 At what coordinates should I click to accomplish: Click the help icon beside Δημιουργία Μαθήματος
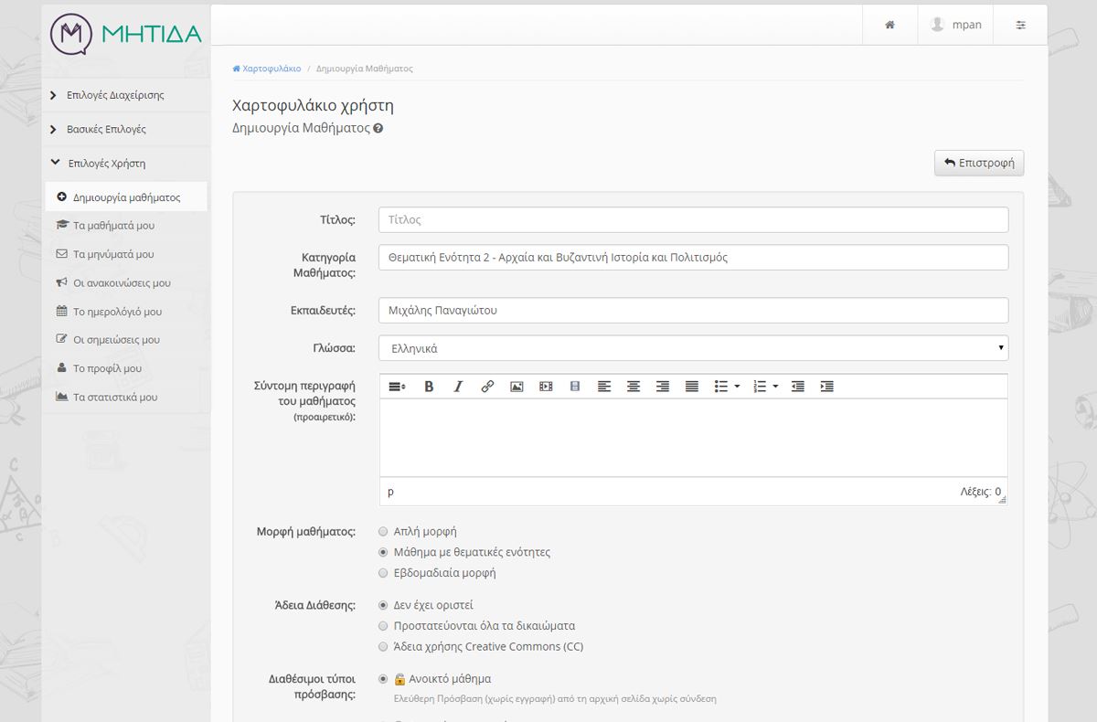[x=378, y=129]
